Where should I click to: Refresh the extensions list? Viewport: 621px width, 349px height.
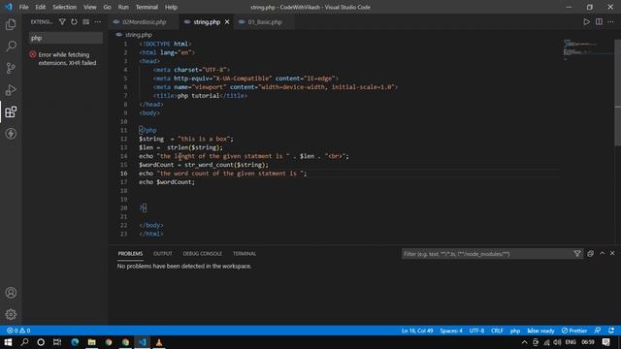pyautogui.click(x=74, y=22)
